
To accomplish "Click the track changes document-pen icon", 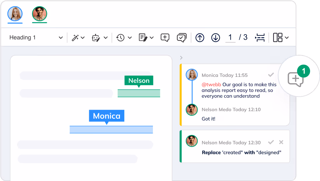I will (143, 38).
